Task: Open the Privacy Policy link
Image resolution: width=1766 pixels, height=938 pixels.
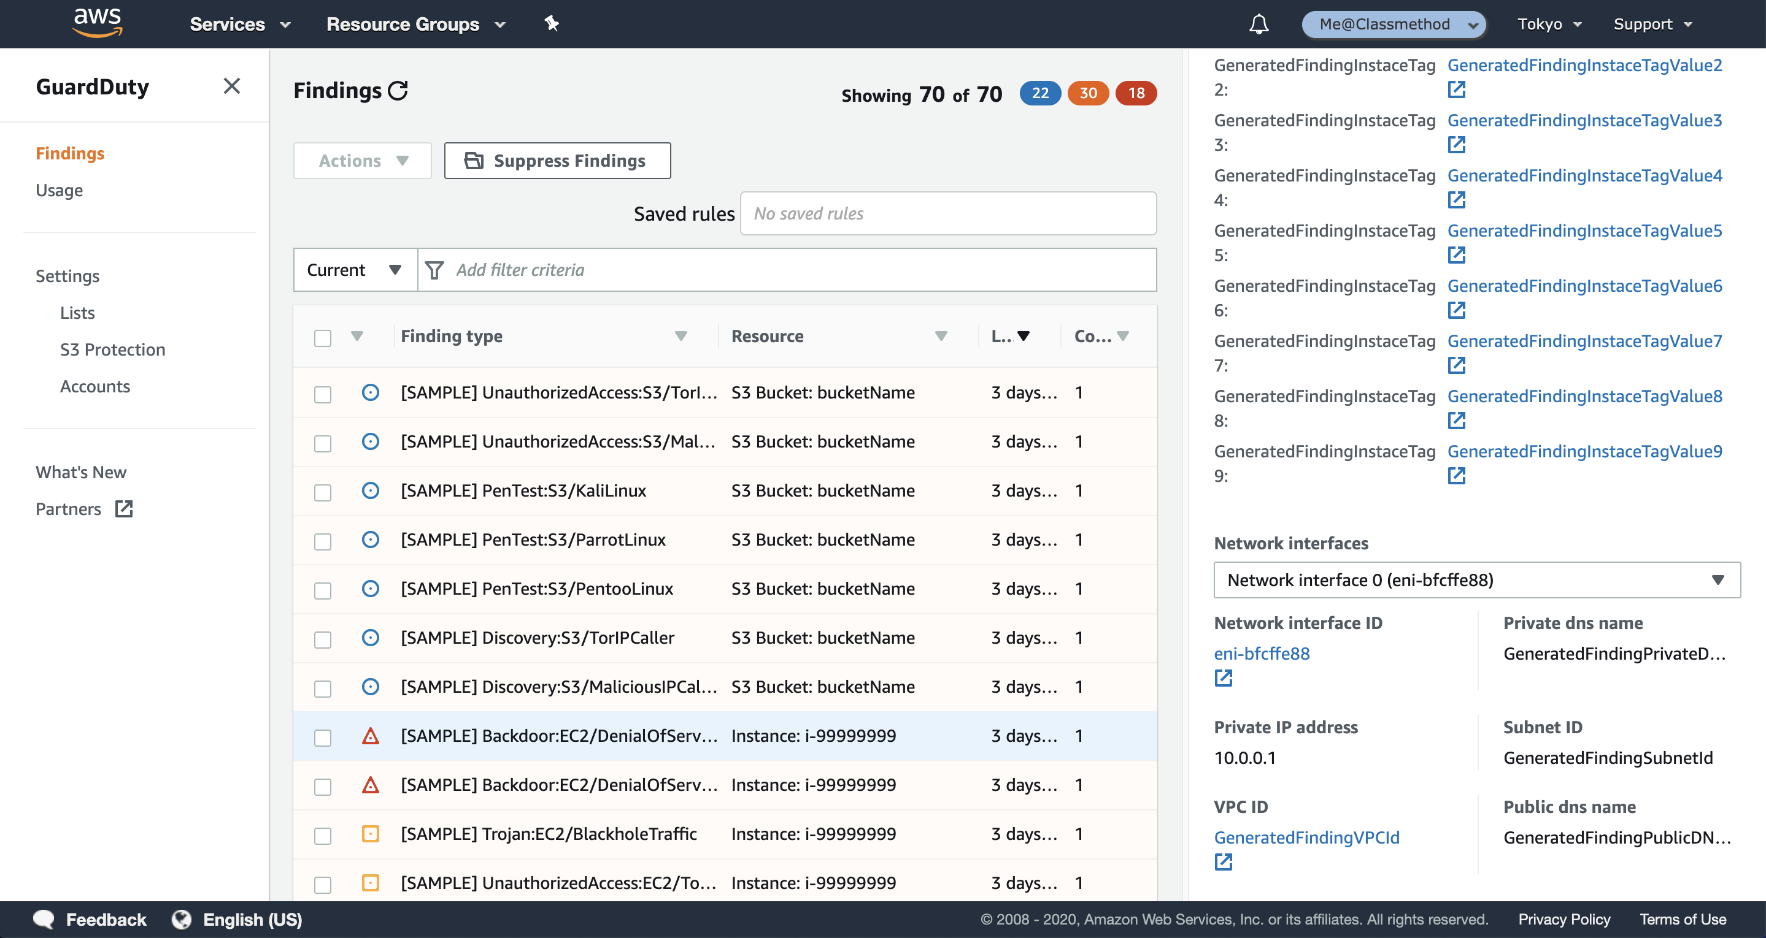Action: pyautogui.click(x=1564, y=920)
